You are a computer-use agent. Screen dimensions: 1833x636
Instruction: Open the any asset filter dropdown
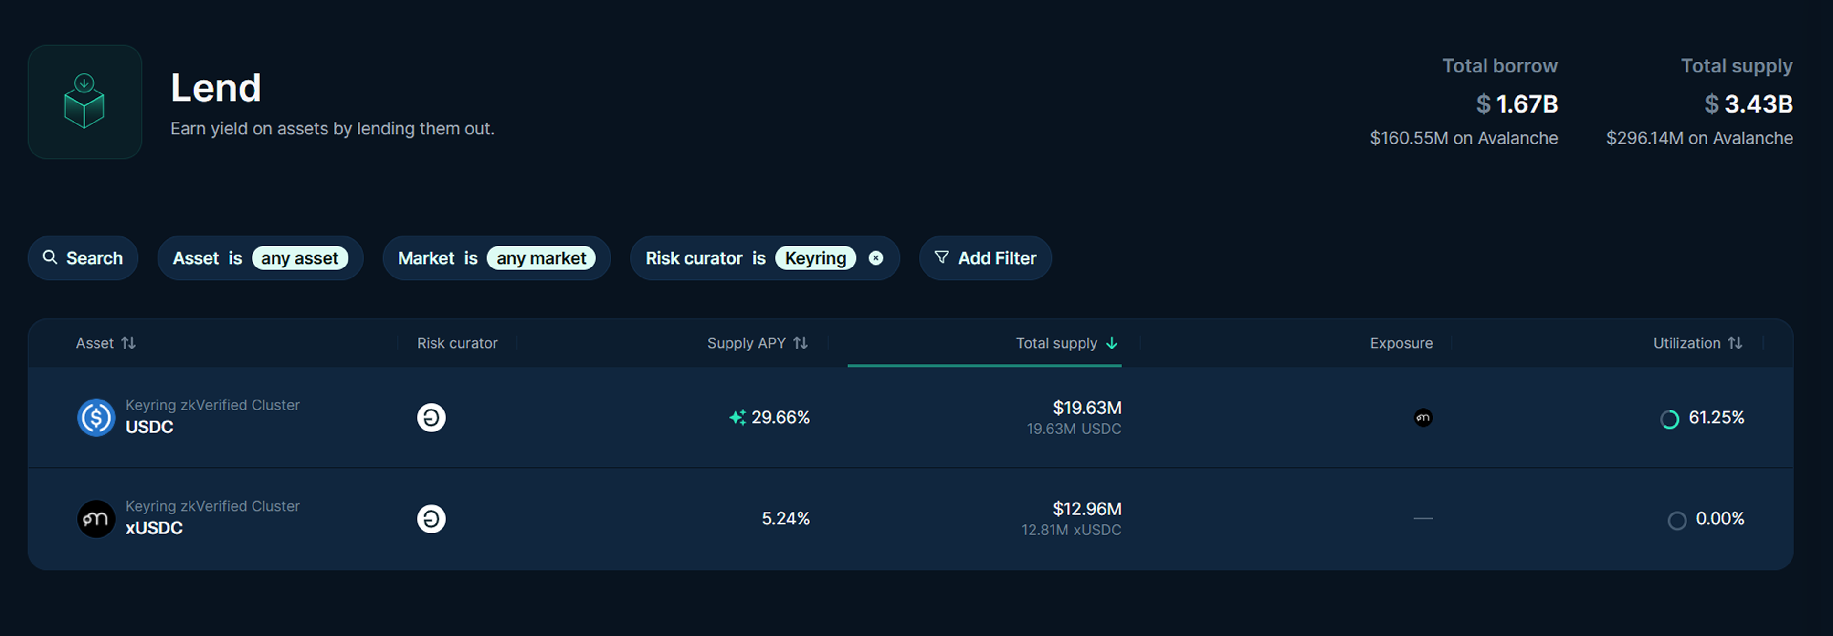300,258
